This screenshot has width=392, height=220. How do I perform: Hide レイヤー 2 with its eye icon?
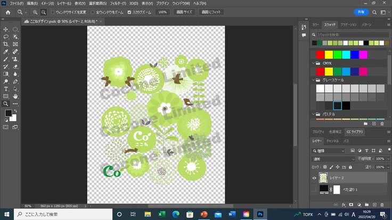314,178
